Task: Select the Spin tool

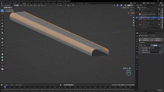Action: 2,57
